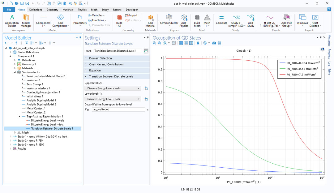Click the Compute button in Study group
Viewport: 334px width, 193px height.
[221, 19]
